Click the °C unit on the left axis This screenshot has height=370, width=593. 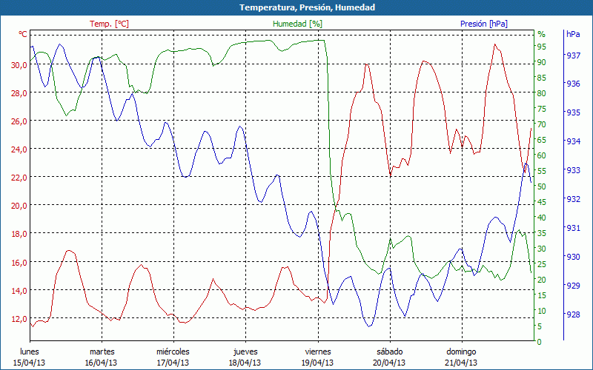pyautogui.click(x=23, y=35)
